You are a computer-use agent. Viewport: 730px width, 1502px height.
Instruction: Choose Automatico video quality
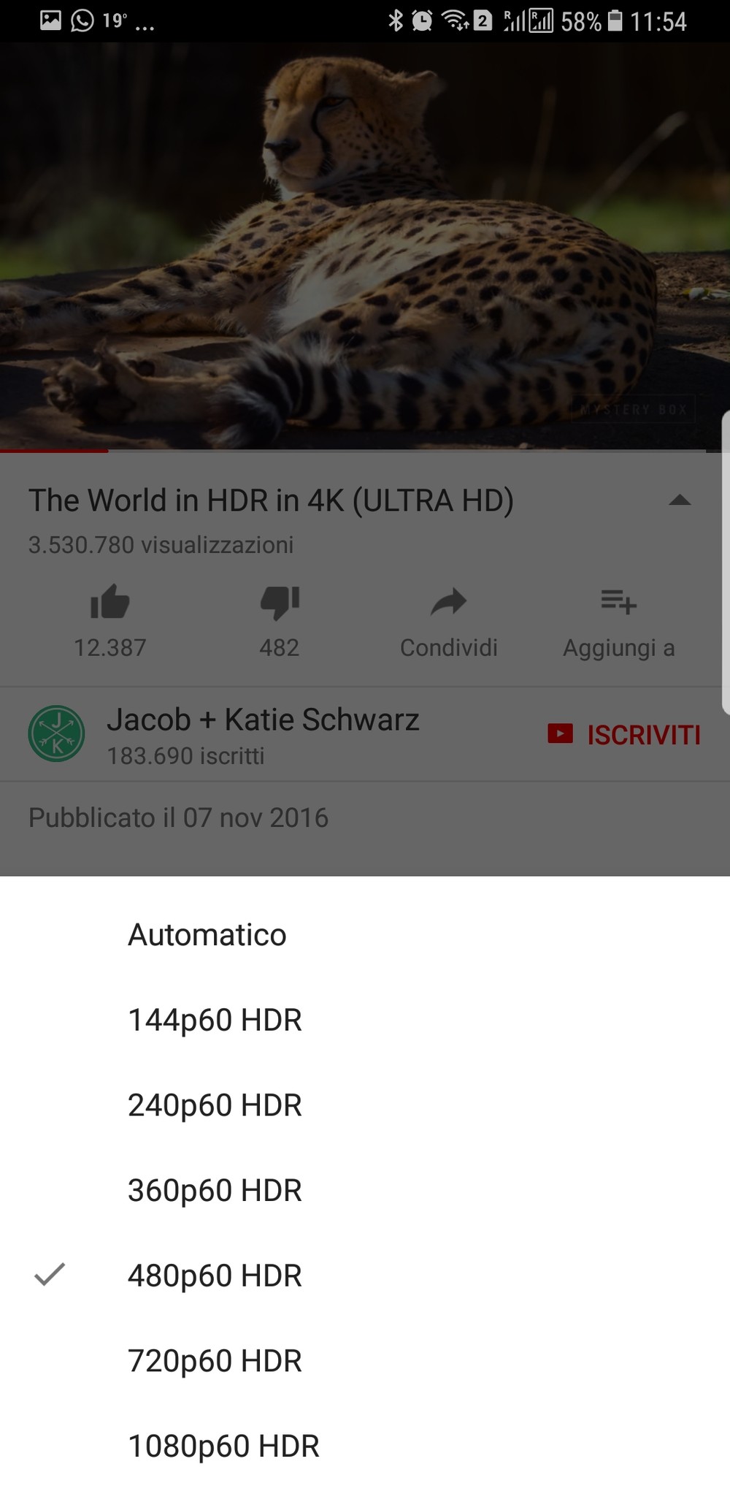(x=365, y=935)
